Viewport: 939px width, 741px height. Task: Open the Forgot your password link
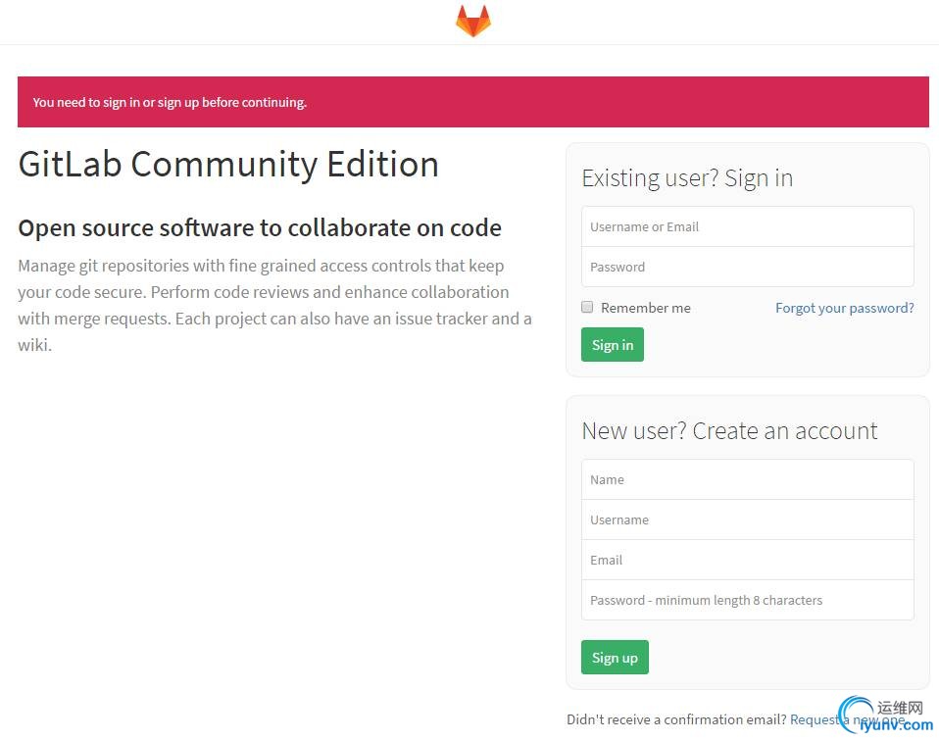pos(844,308)
